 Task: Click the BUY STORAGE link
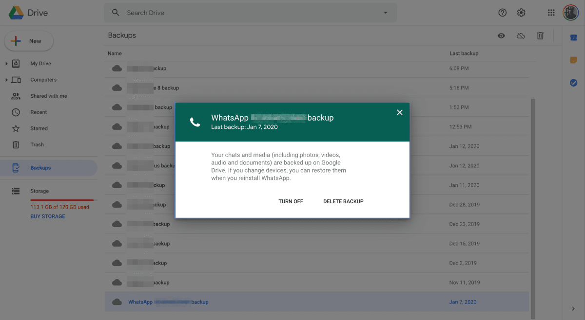pyautogui.click(x=47, y=216)
